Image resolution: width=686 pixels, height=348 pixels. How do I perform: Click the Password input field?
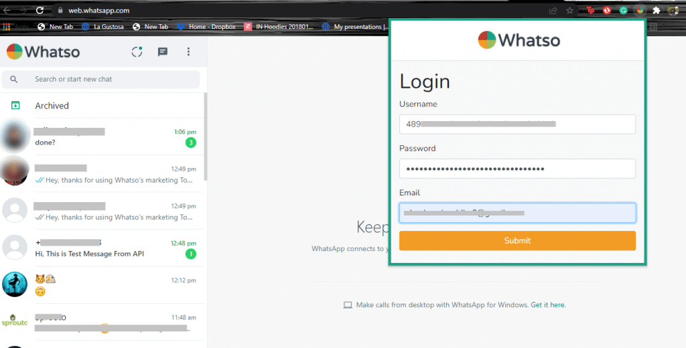click(517, 169)
